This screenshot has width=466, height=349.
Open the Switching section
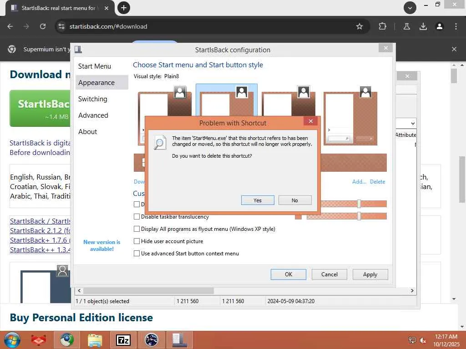[93, 99]
